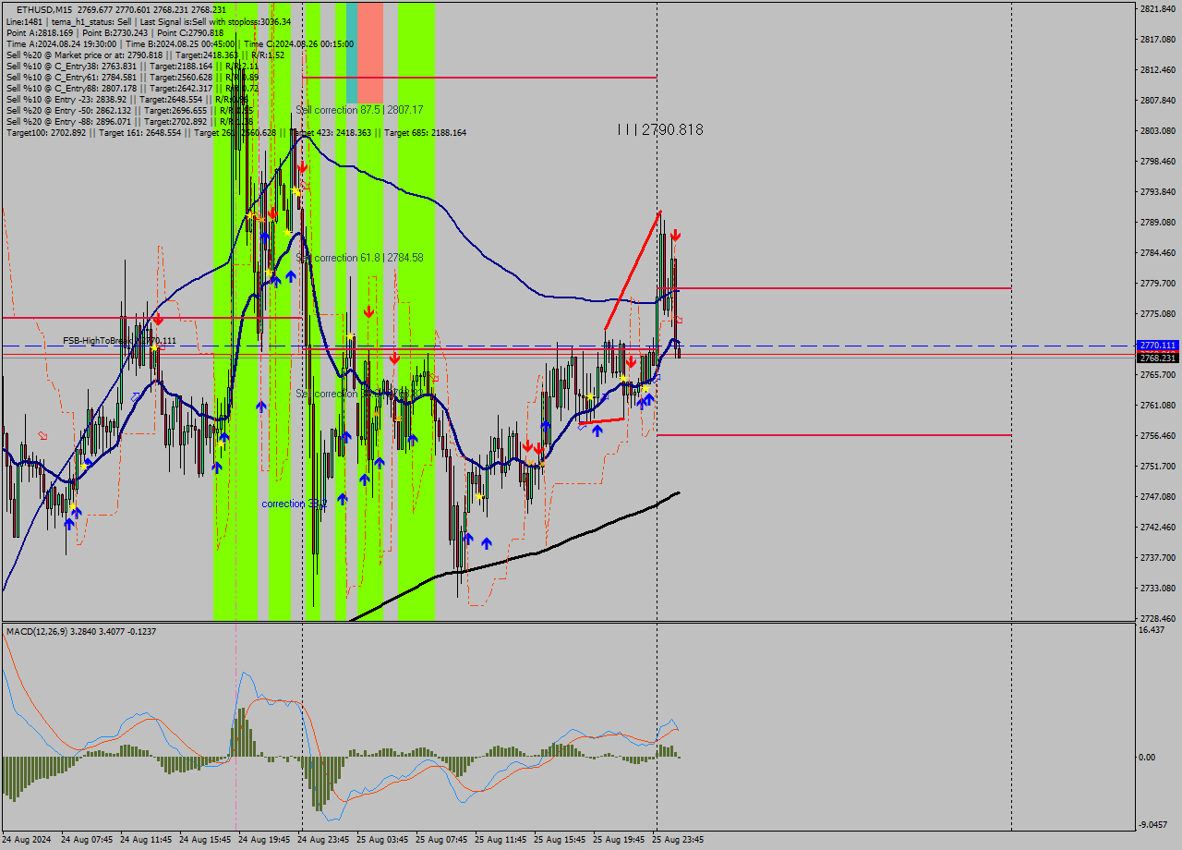This screenshot has height=850, width=1182.
Task: Click the blue 'correction 38.2' label
Action: (294, 504)
